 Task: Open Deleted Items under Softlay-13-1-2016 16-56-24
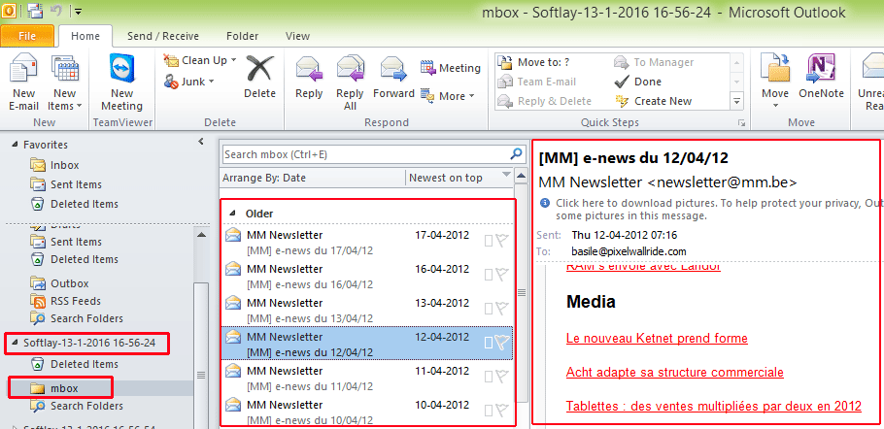[75, 364]
